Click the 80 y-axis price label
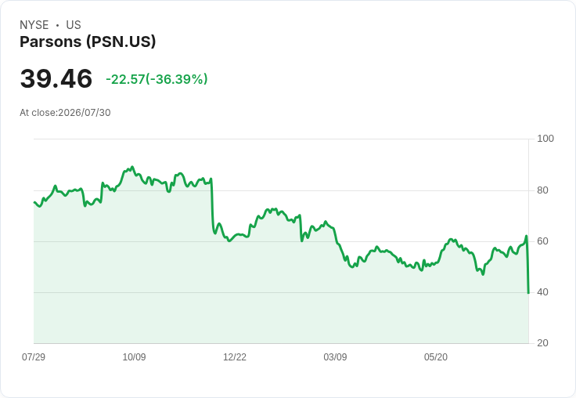The height and width of the screenshot is (398, 576). pos(542,190)
